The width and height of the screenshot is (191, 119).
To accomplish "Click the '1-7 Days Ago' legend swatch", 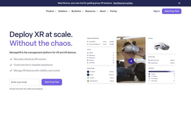I will point(149,76).
